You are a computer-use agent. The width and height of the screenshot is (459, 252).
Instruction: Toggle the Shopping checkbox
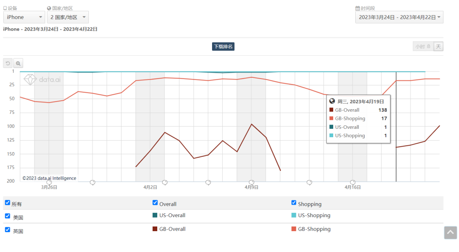(x=294, y=203)
